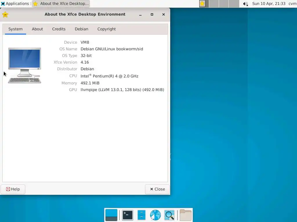Click the star icon in the dialog title bar
Image resolution: width=297 pixels, height=222 pixels.
click(5, 14)
